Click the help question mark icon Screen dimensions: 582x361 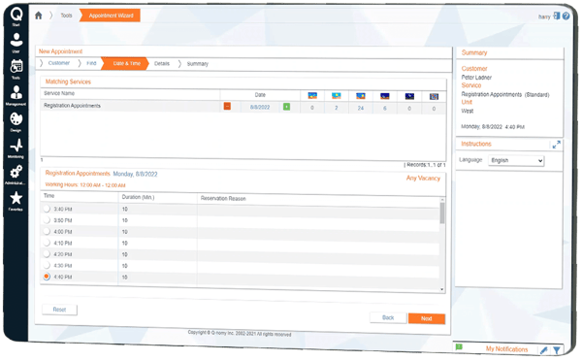click(x=566, y=16)
